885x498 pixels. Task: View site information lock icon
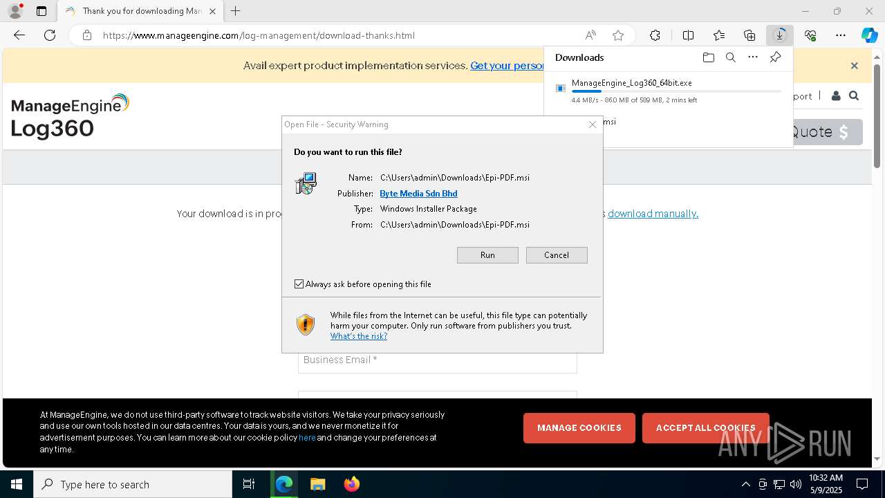pos(86,35)
